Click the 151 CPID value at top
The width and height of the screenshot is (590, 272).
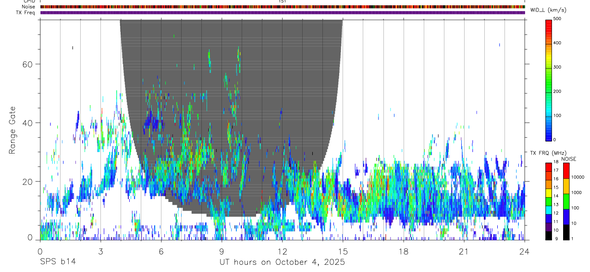point(283,1)
